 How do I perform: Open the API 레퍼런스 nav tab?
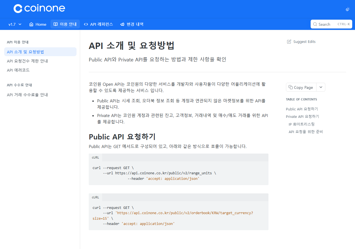coord(98,24)
